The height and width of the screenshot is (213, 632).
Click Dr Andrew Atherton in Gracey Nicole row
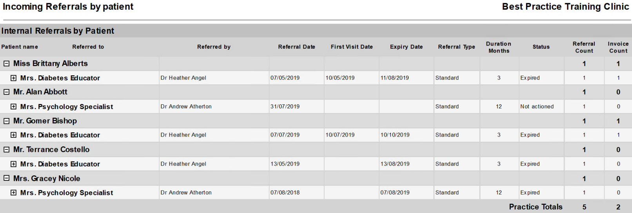pyautogui.click(x=186, y=193)
